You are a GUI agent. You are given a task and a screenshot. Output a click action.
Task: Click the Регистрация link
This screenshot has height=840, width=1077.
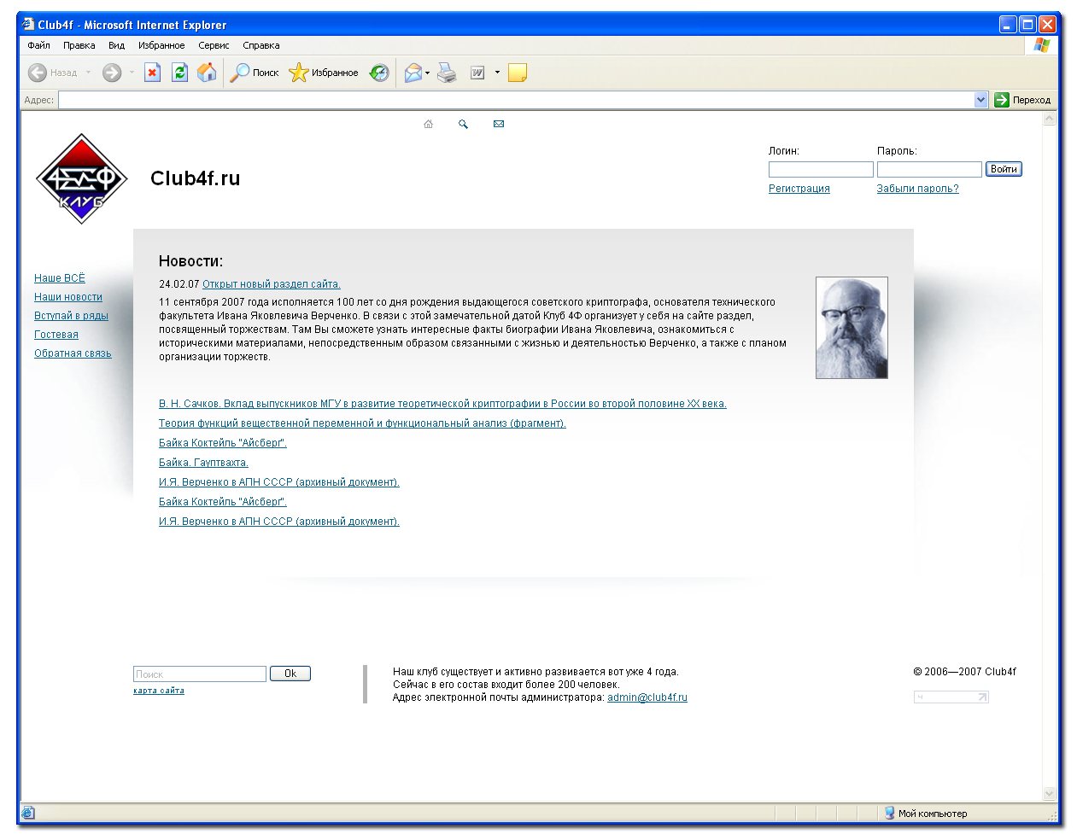(799, 189)
